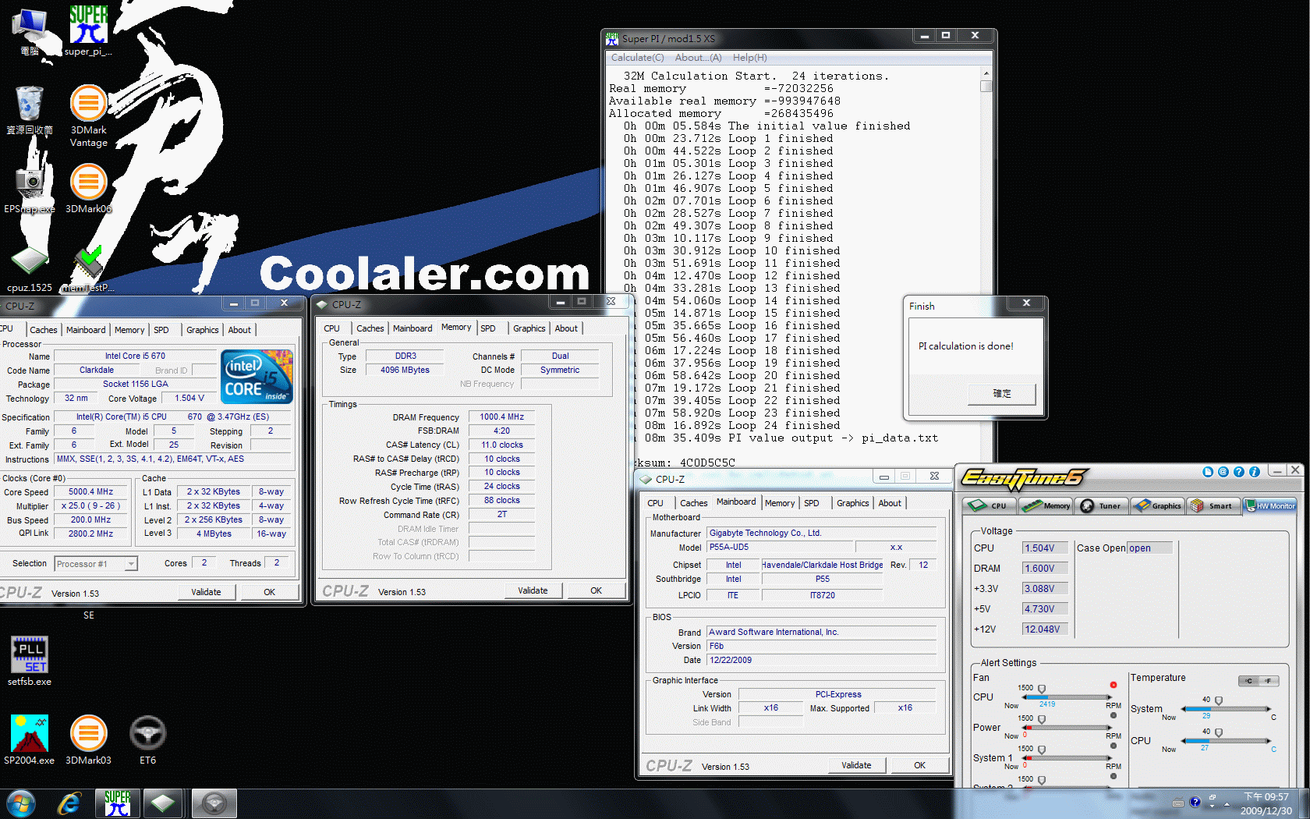
Task: Open EasyTune6 Memory tab
Action: [1046, 505]
